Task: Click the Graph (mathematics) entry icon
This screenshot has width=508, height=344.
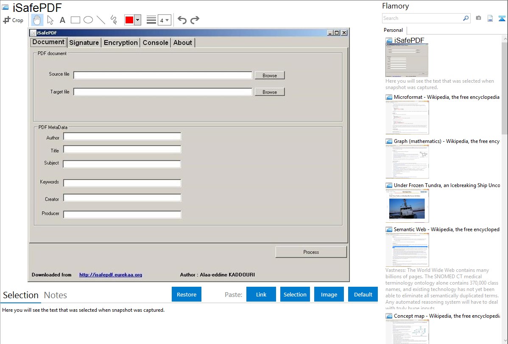Action: tap(389, 141)
